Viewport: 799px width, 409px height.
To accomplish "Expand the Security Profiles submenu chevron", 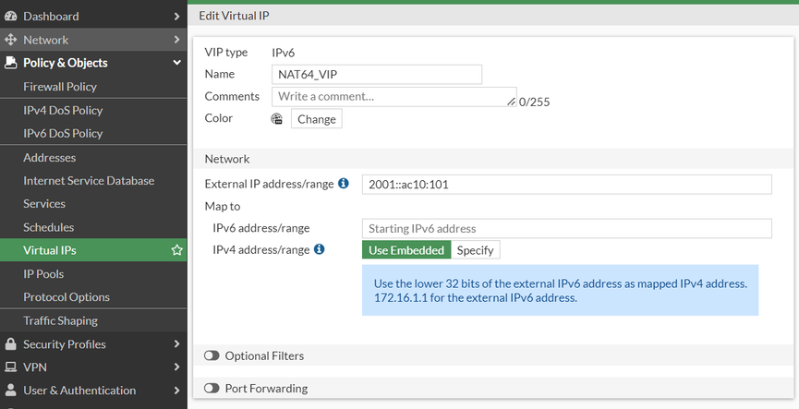I will [176, 344].
